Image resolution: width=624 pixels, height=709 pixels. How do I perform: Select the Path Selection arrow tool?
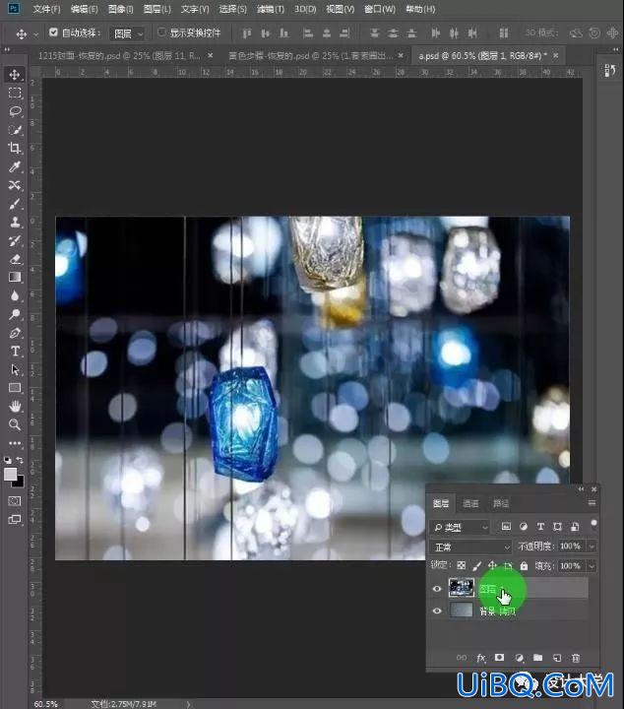tap(15, 370)
